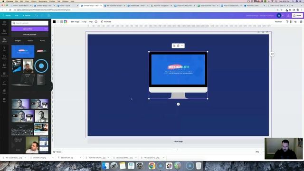Click the Record yourself button
304x171 pixels.
[x=30, y=35]
